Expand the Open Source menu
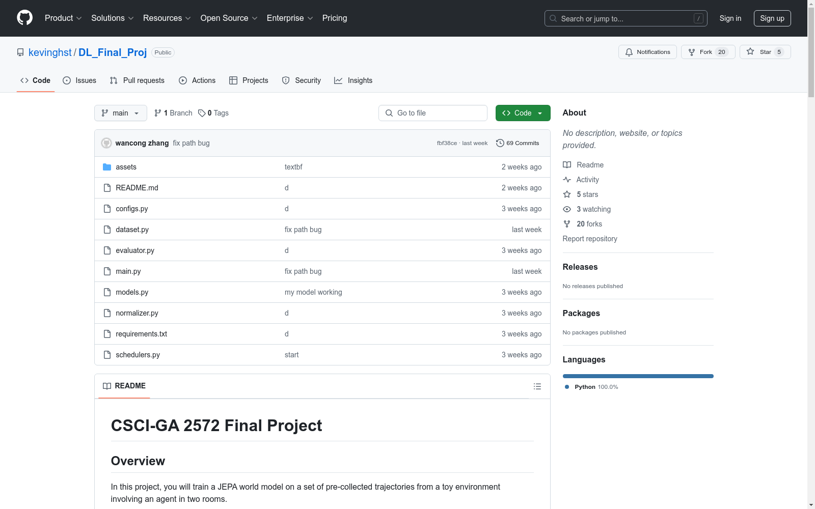The width and height of the screenshot is (815, 509). 229,18
